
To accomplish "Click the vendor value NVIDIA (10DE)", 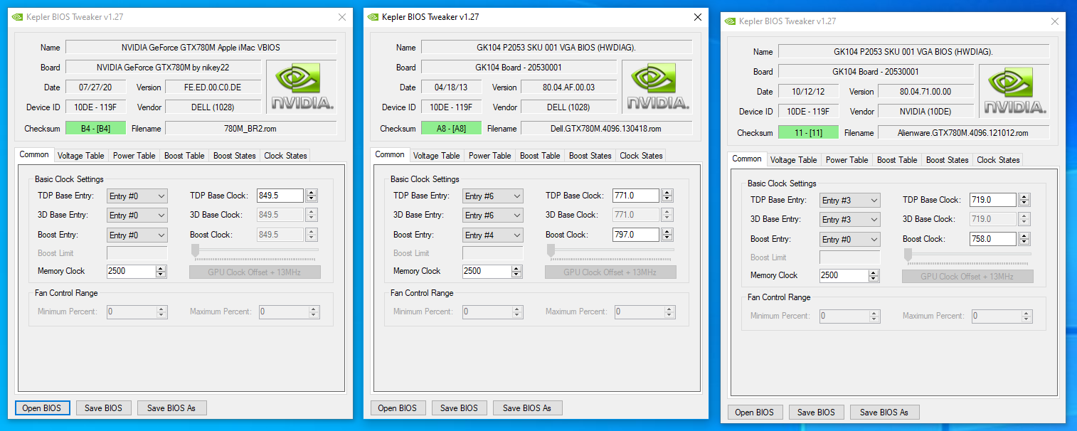I will coord(925,112).
